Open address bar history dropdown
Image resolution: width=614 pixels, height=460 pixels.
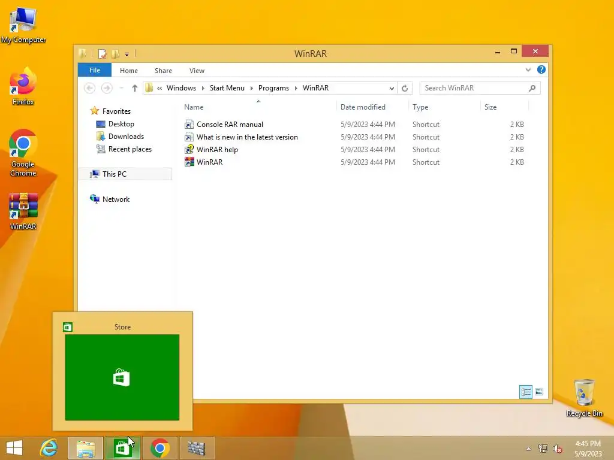click(392, 89)
